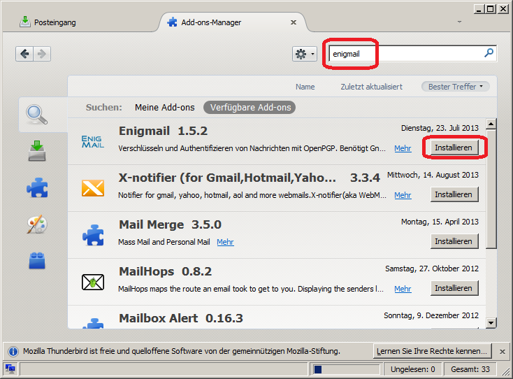Open the 'Bester Treffer' sort dropdown

pyautogui.click(x=455, y=87)
